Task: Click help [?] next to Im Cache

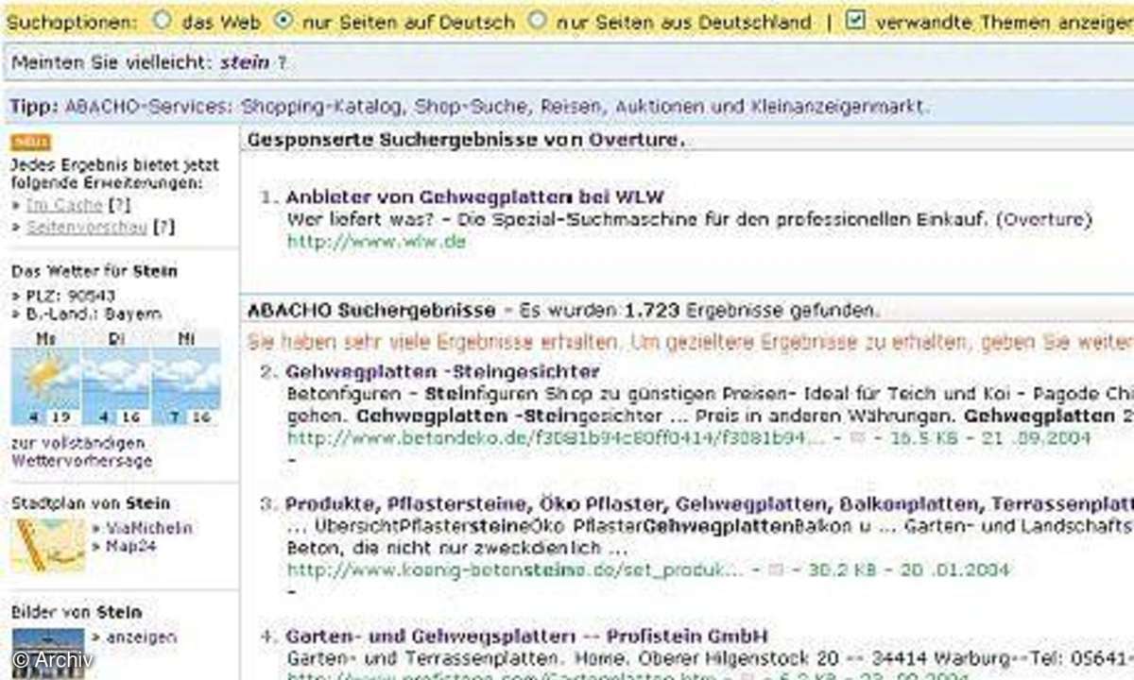Action: [120, 205]
